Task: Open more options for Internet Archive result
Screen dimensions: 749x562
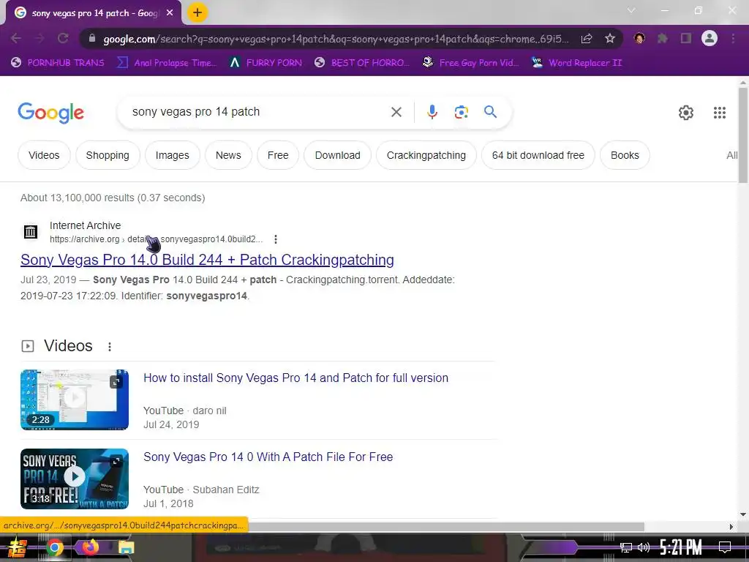Action: [x=276, y=239]
